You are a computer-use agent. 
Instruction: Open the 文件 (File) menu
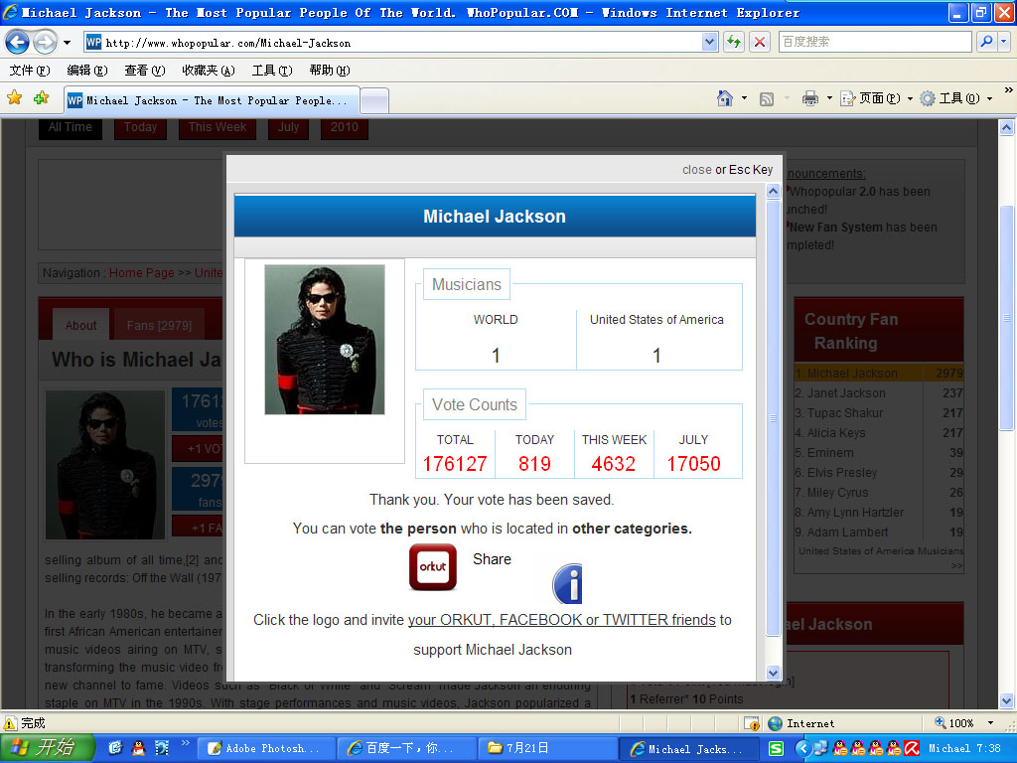click(x=29, y=71)
